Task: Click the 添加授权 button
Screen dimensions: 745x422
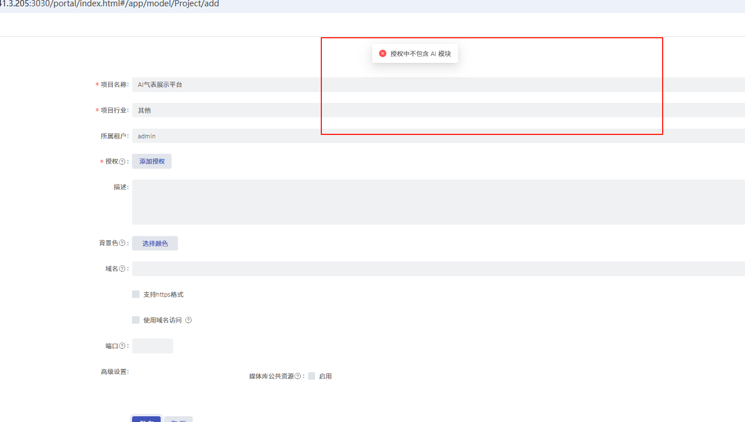Action: [152, 161]
